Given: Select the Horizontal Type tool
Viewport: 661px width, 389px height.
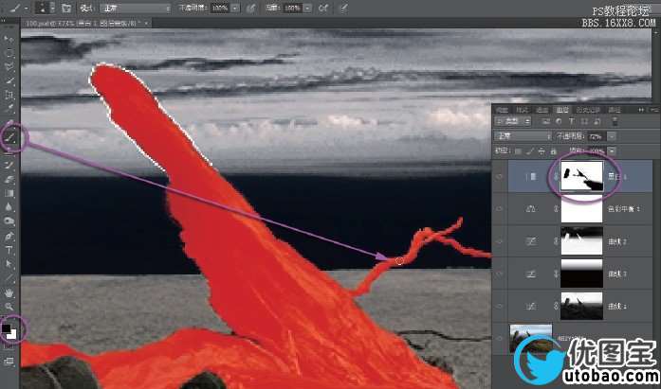Looking at the screenshot, I should [9, 250].
